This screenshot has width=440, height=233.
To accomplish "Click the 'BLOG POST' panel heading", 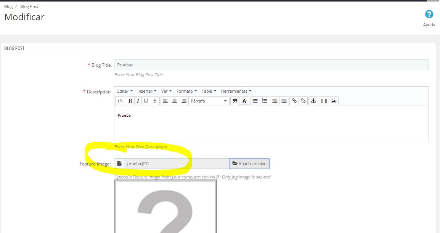I will pyautogui.click(x=14, y=48).
